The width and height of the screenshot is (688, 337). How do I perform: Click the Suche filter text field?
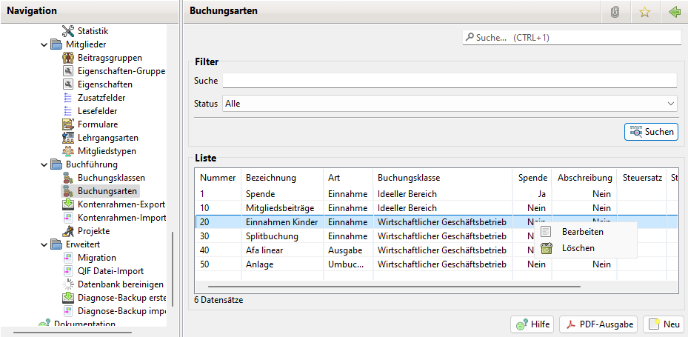450,81
